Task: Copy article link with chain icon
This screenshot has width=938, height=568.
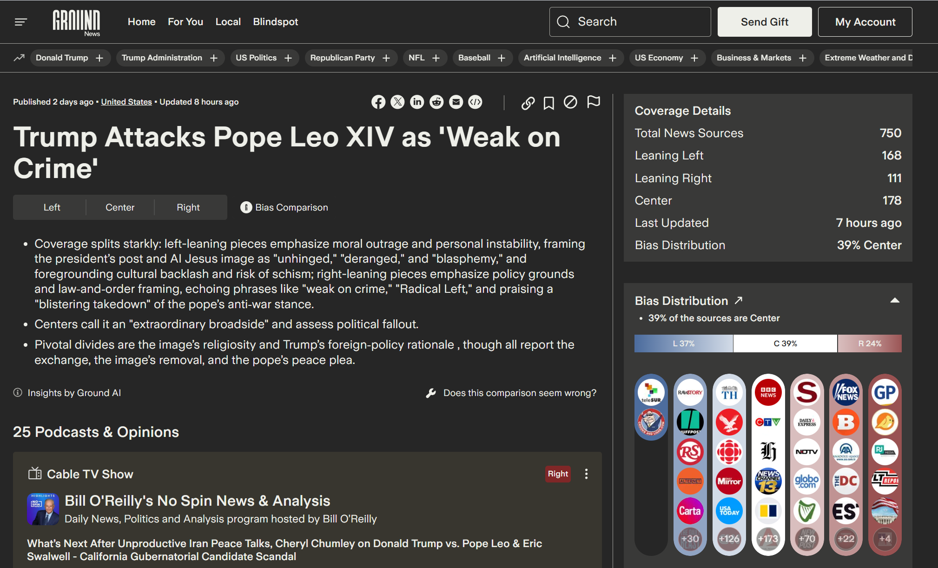Action: [528, 103]
